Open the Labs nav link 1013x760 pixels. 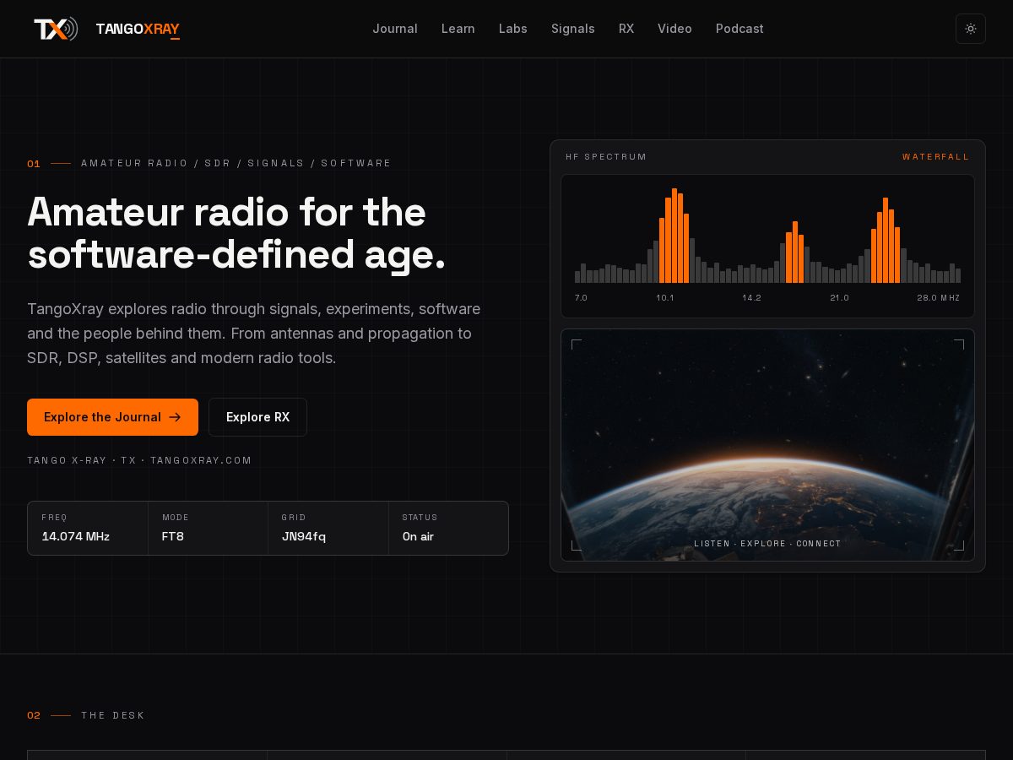click(x=513, y=29)
